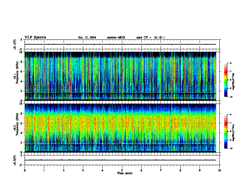The width and height of the screenshot is (247, 191).
Task: Select the "Time (min)" x-axis label
Action: pos(125,173)
